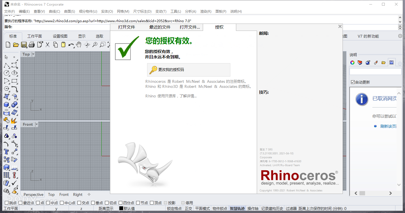Open the paint tube panel tab icon
This screenshot has width=405, height=213.
tap(376, 62)
